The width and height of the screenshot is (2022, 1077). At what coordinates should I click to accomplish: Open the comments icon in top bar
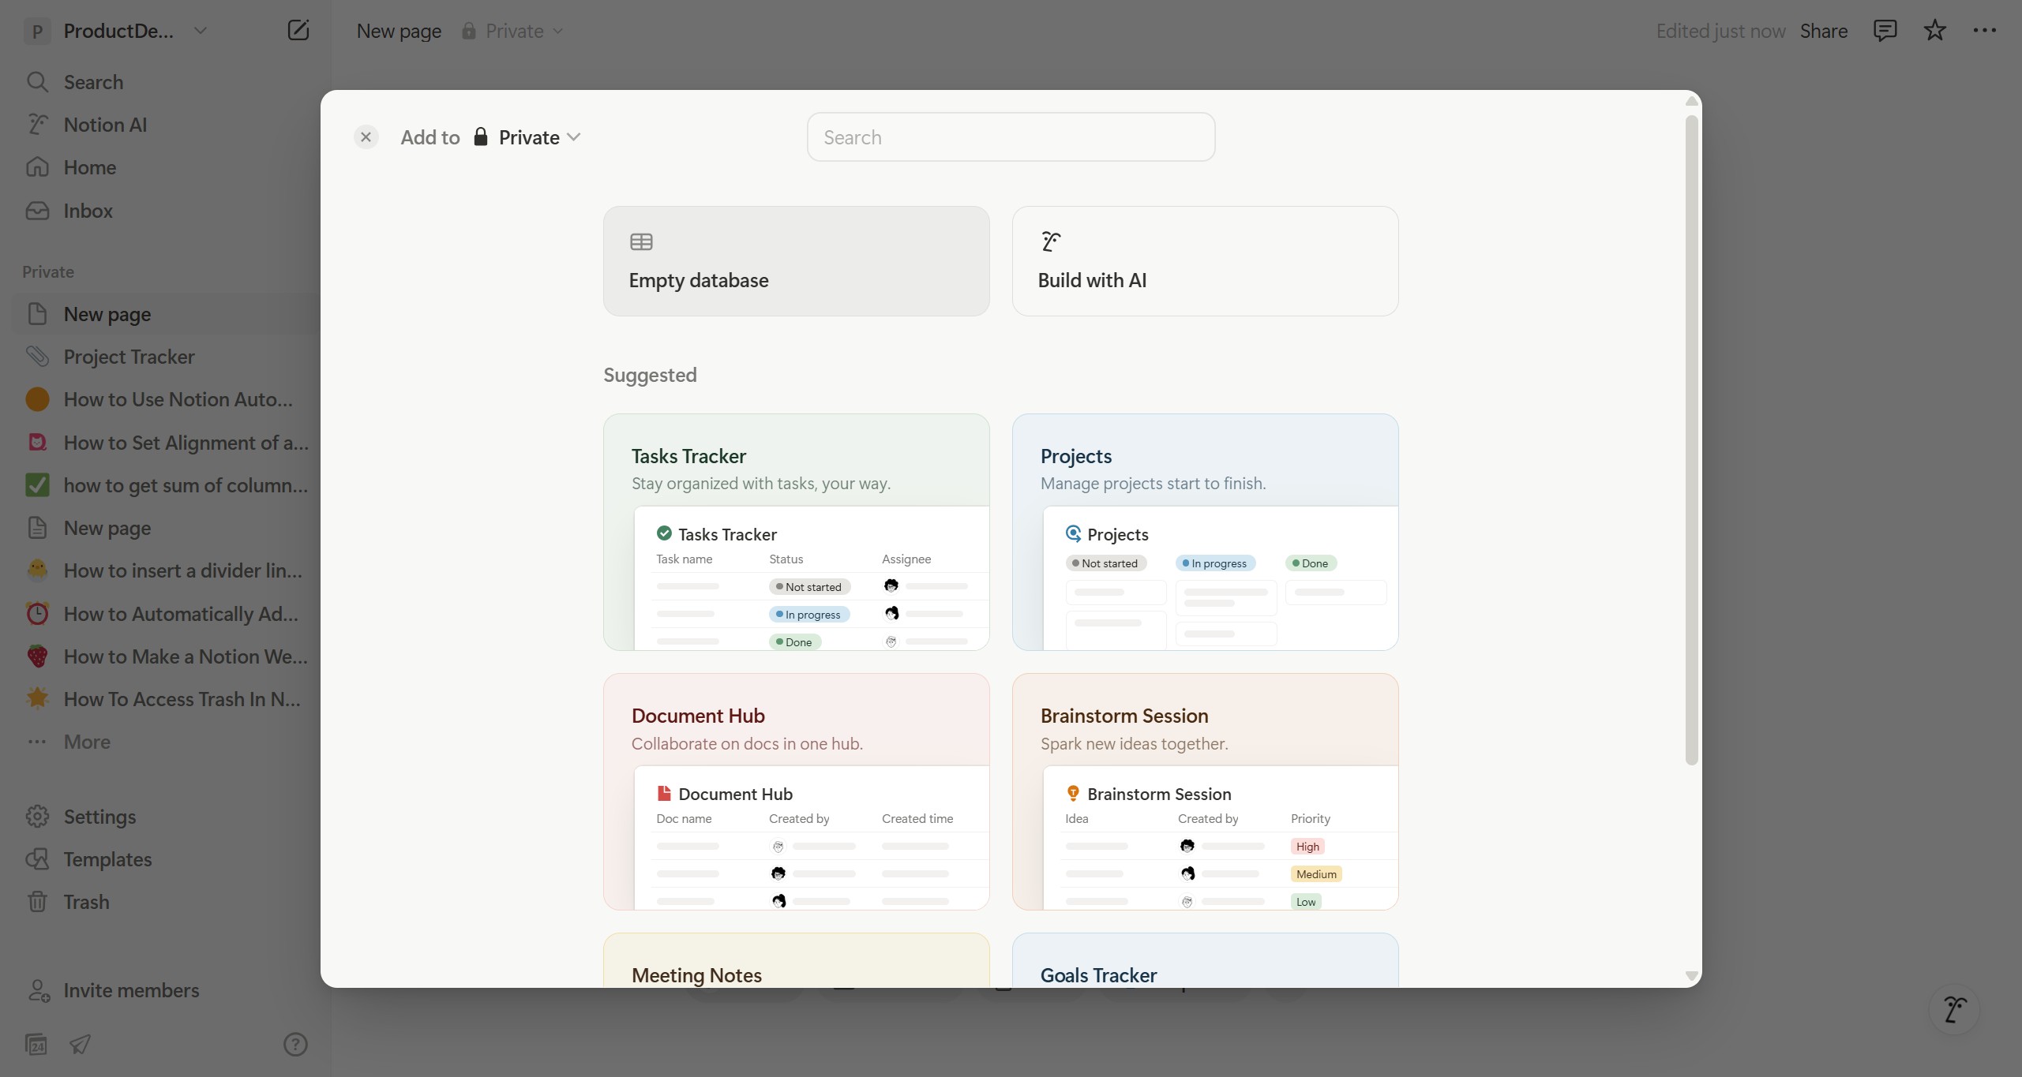click(x=1885, y=31)
